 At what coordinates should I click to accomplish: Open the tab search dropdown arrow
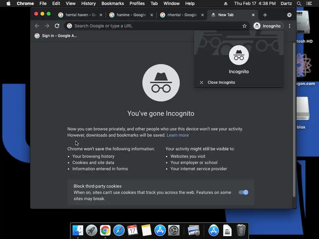click(289, 15)
